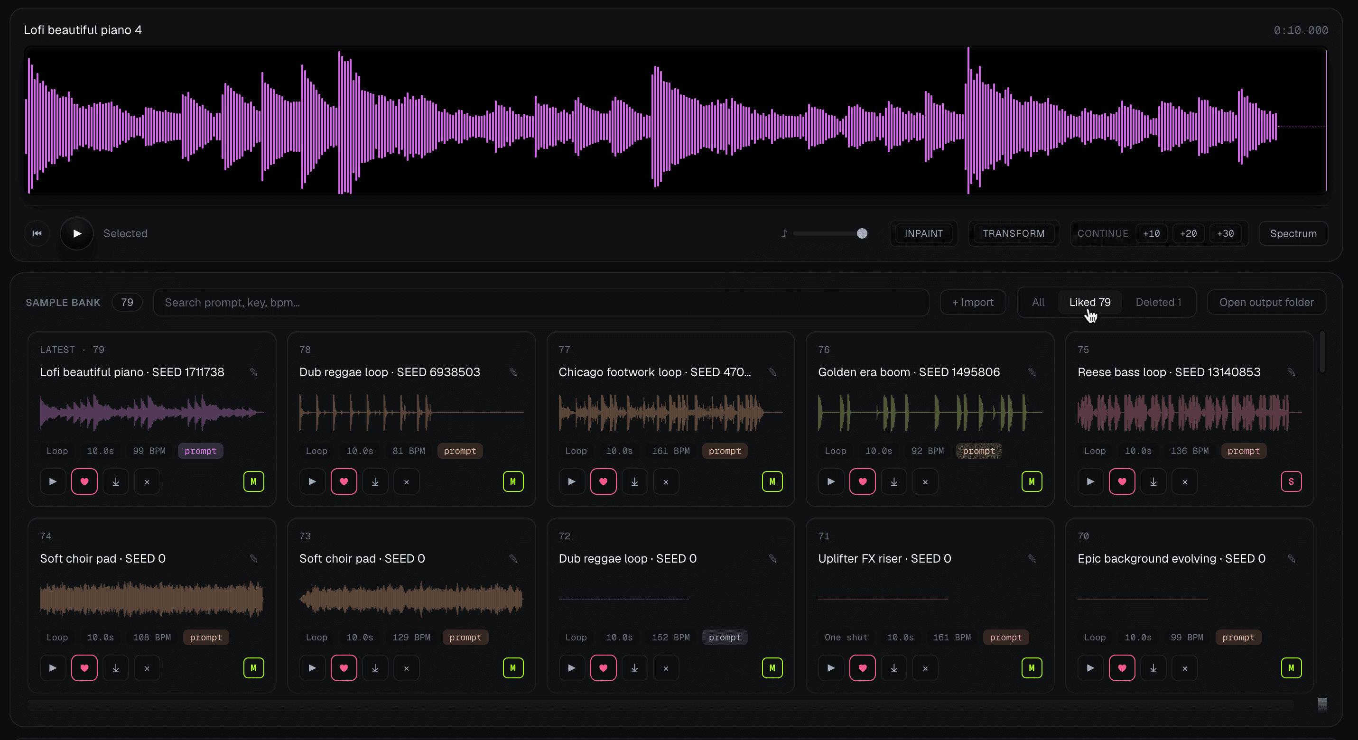
Task: Play the selected Lofi beautiful piano sample
Action: point(77,233)
